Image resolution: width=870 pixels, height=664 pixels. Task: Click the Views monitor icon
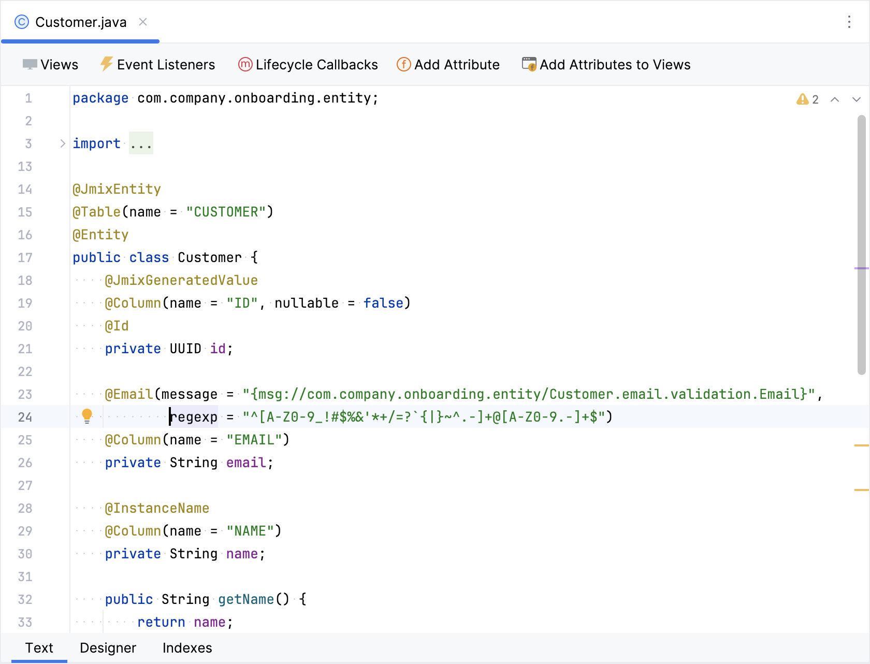30,64
